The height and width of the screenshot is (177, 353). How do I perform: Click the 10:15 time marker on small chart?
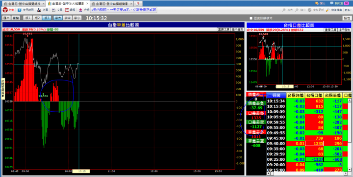[285, 86]
